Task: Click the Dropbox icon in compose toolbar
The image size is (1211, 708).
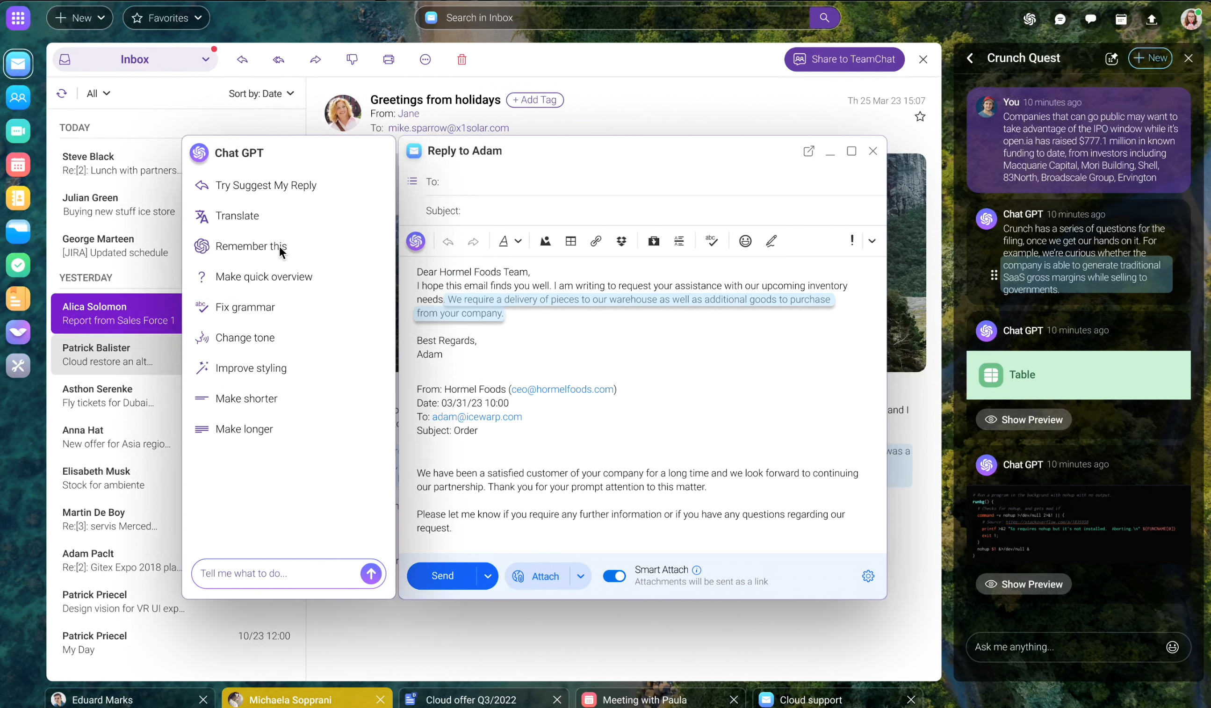Action: click(x=621, y=241)
